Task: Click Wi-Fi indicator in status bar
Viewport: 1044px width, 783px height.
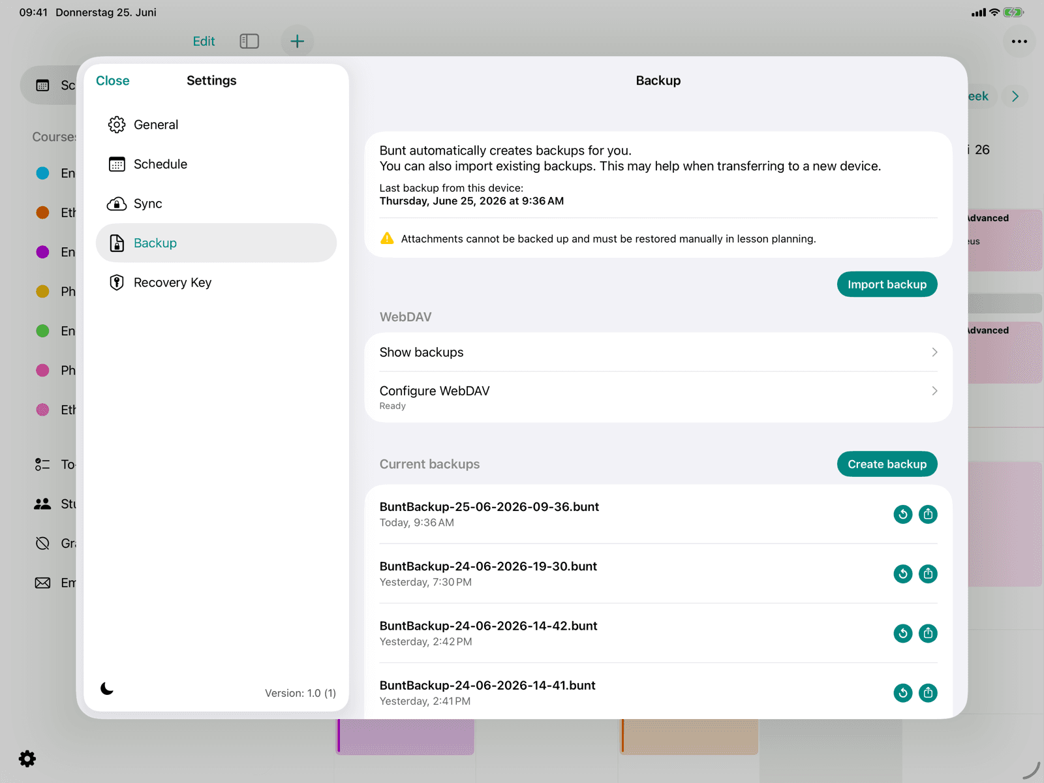Action: [x=994, y=12]
